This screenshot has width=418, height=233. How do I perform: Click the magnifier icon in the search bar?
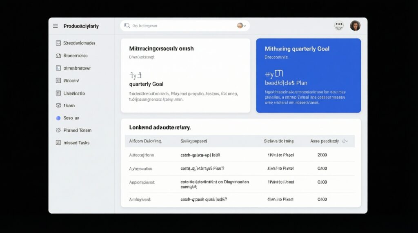pyautogui.click(x=127, y=26)
